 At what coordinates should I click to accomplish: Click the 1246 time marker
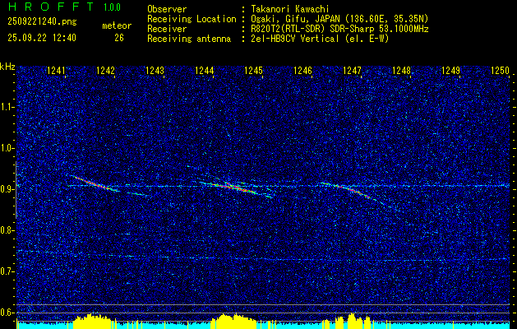[302, 70]
